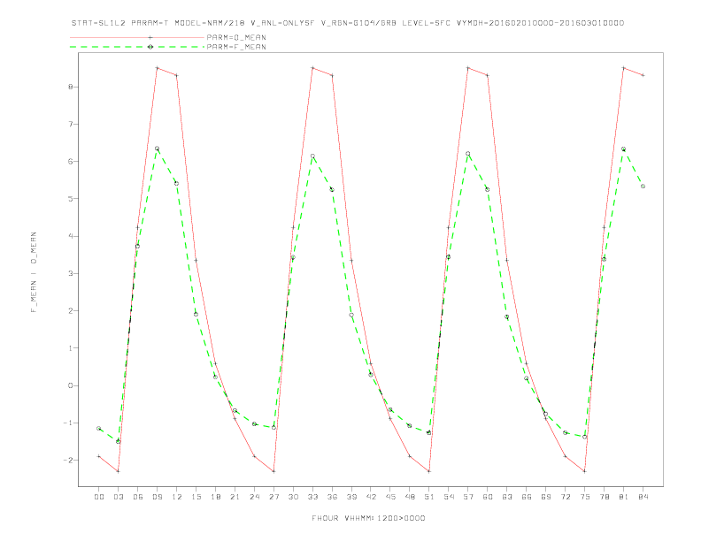The image size is (701, 541).
Task: Click the O_MEAN plus marker at hour 00
Action: click(99, 456)
